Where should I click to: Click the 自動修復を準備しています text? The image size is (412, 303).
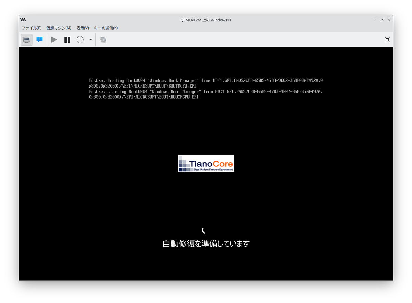(x=206, y=244)
